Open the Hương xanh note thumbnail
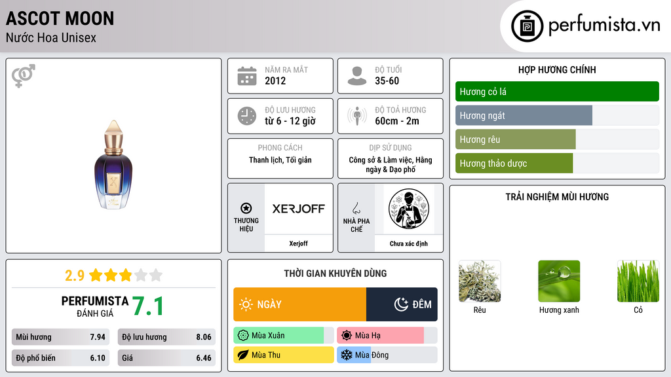Viewport: 671px width, 377px height. coord(559,281)
